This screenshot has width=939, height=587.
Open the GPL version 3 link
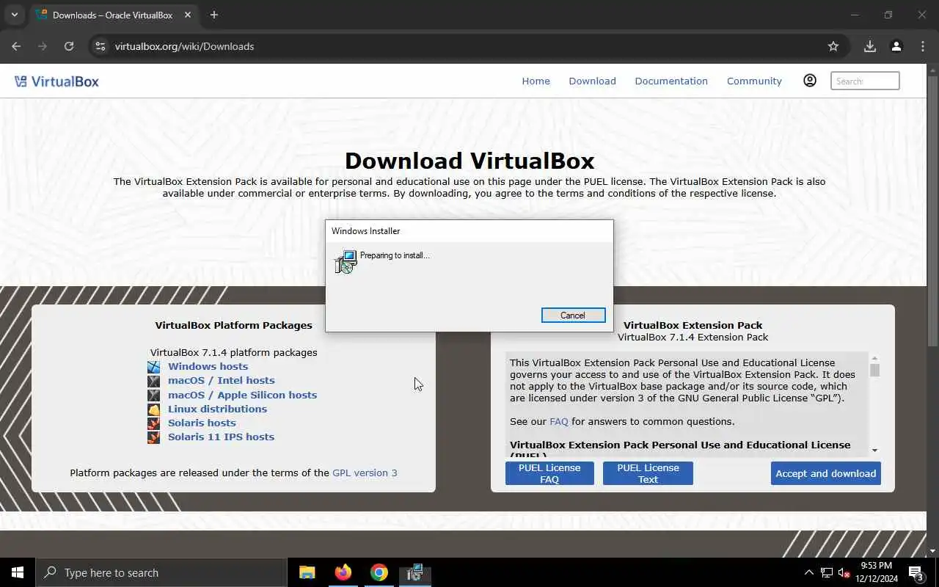365,473
